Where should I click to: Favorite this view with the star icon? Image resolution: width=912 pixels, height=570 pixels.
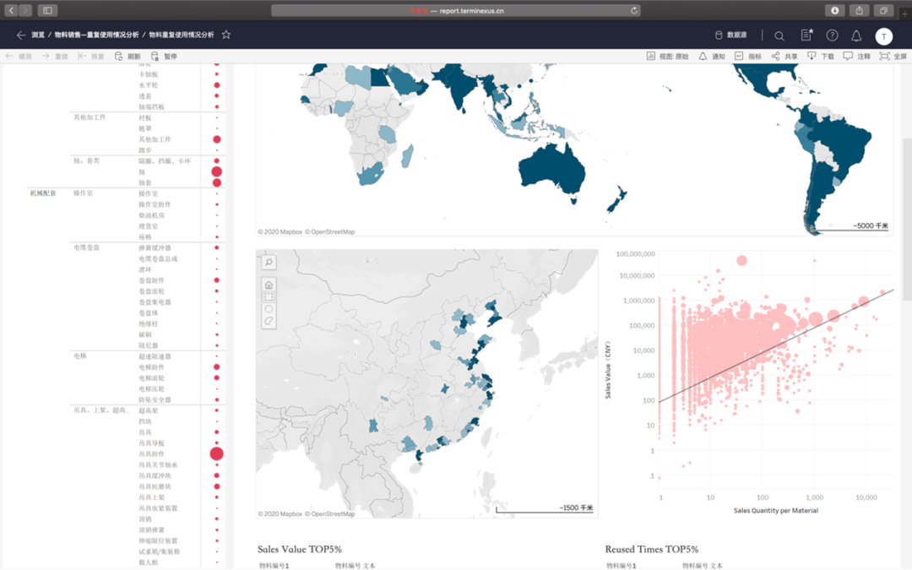point(225,35)
